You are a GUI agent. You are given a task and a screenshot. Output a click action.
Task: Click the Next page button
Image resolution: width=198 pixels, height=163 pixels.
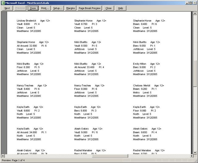[7, 8]
